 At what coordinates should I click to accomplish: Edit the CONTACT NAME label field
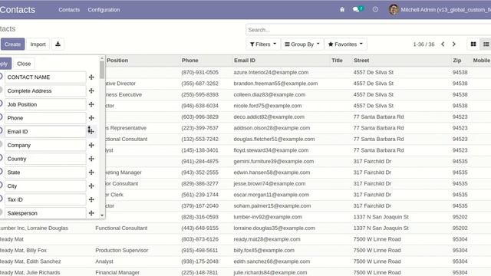45,77
